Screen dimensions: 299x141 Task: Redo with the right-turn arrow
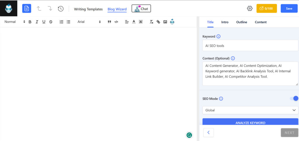(x=50, y=8)
